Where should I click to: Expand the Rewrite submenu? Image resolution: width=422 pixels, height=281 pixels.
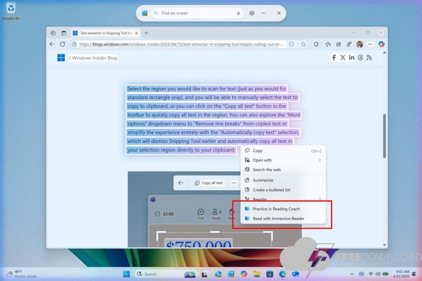pyautogui.click(x=319, y=199)
